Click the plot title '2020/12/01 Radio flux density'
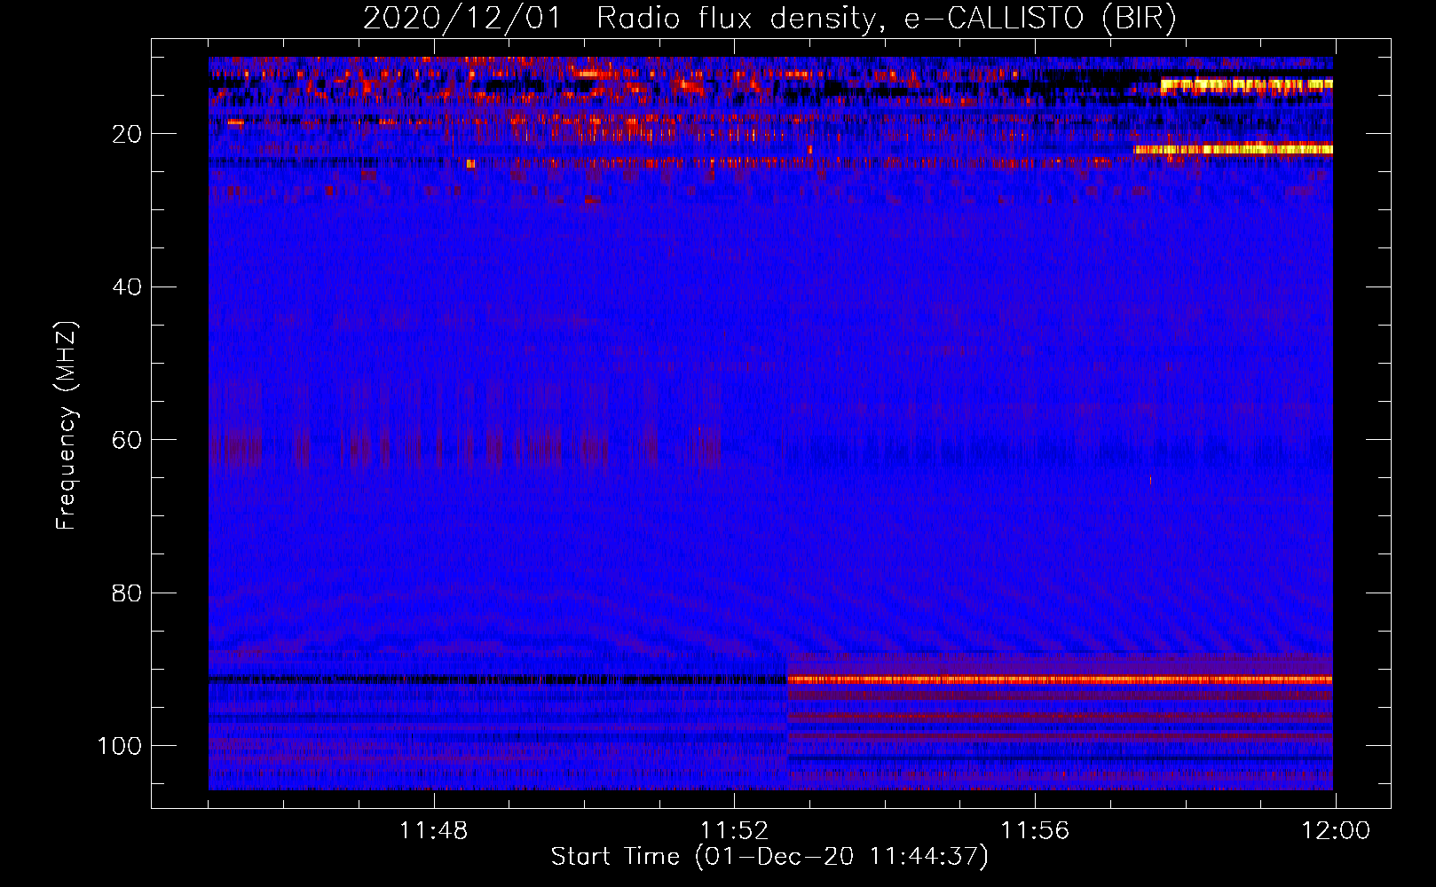 pos(769,18)
